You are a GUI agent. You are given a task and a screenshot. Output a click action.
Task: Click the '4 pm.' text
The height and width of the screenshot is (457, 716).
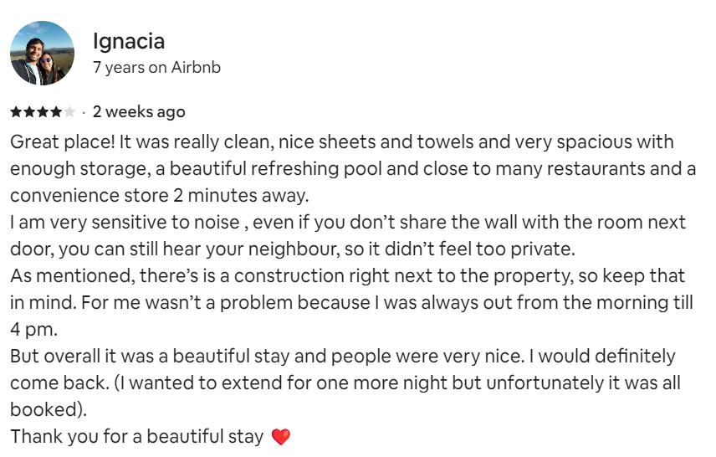click(x=30, y=330)
